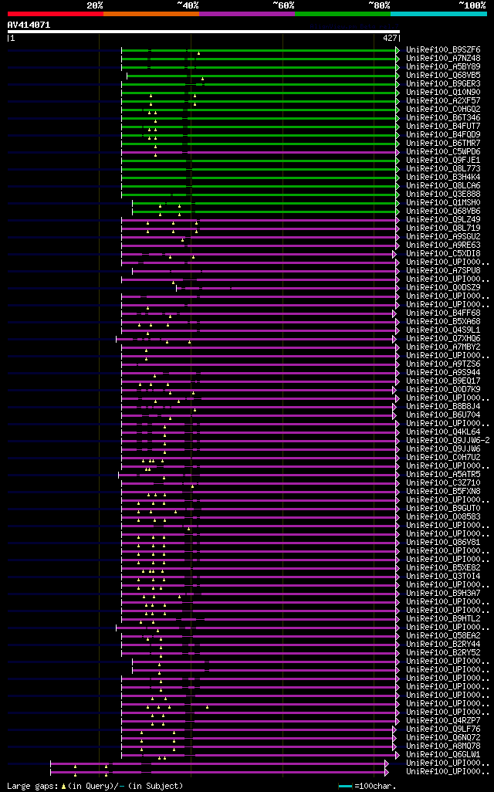Open hit UniRef100_A5BY89
The height and width of the screenshot is (792, 494).
443,67
